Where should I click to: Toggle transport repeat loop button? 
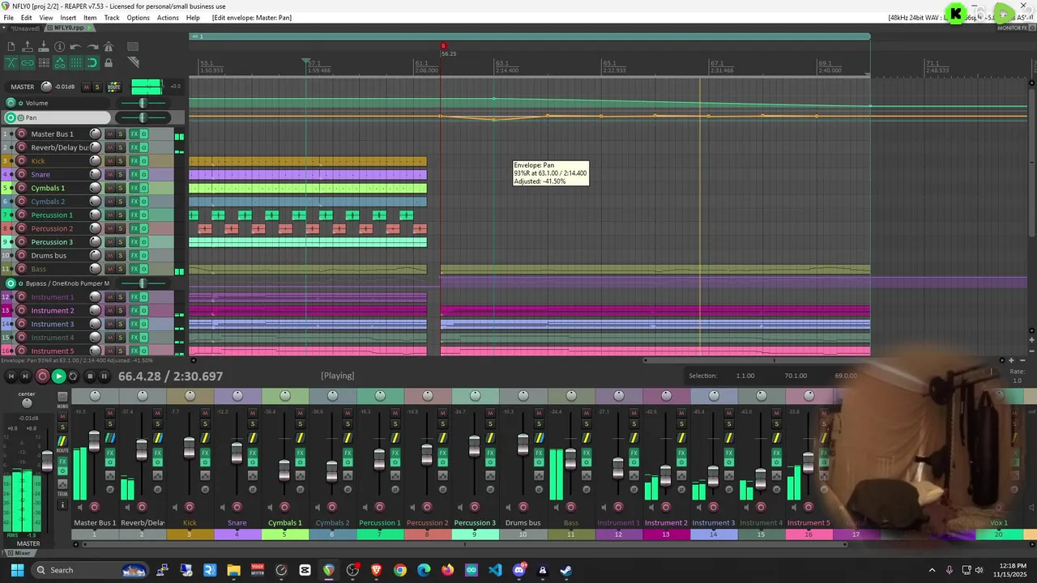(x=73, y=376)
